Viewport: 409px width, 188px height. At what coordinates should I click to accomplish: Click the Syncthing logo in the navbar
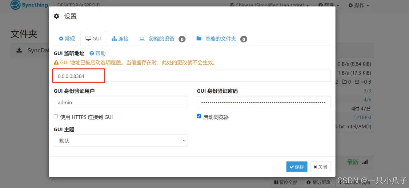pos(29,5)
